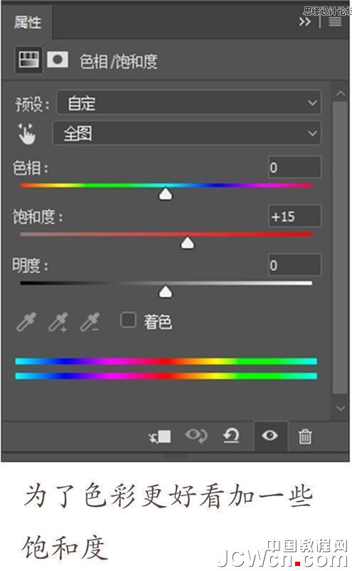Click the Hue/Saturation adjustment icon
The height and width of the screenshot is (571, 352).
28,60
